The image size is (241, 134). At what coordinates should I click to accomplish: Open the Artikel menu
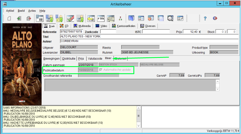10,11
